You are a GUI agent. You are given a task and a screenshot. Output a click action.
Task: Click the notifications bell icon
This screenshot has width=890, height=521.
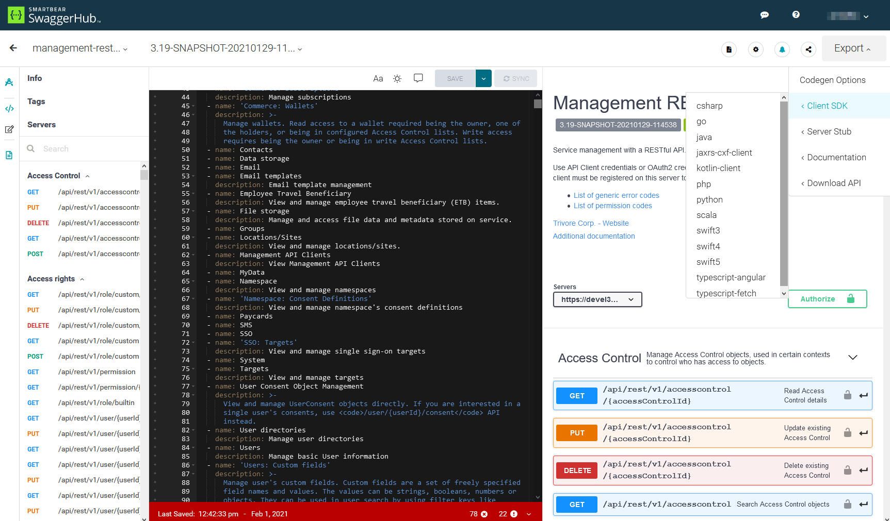pyautogui.click(x=782, y=49)
